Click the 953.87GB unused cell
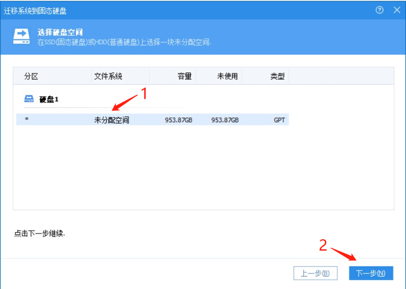The width and height of the screenshot is (406, 289). click(225, 120)
